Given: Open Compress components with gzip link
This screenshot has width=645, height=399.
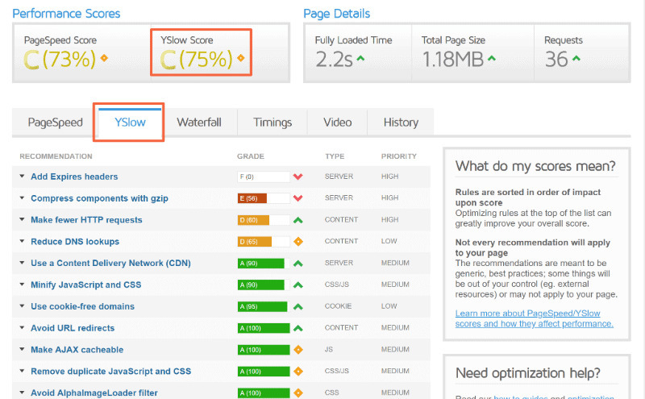Looking at the screenshot, I should (x=99, y=198).
